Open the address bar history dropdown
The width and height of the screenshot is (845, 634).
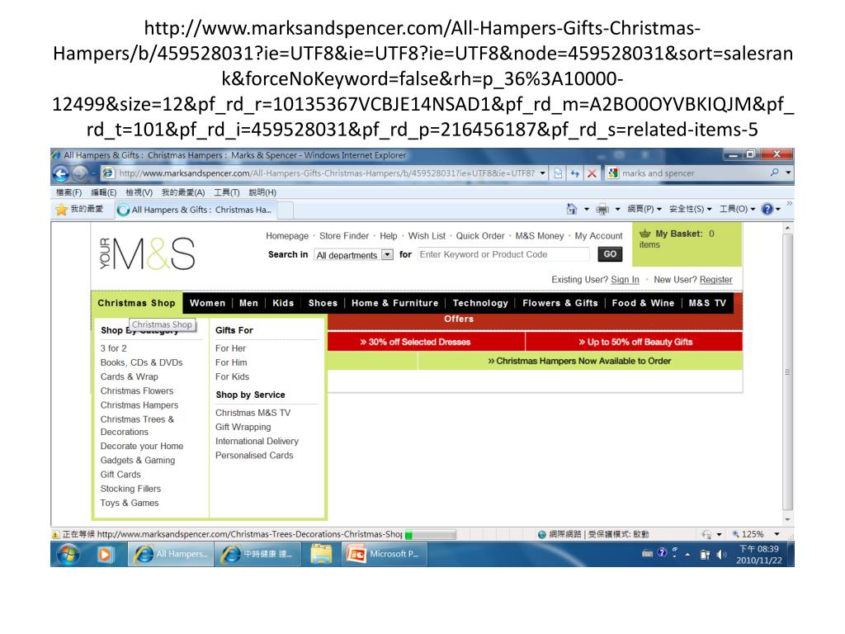tap(542, 173)
